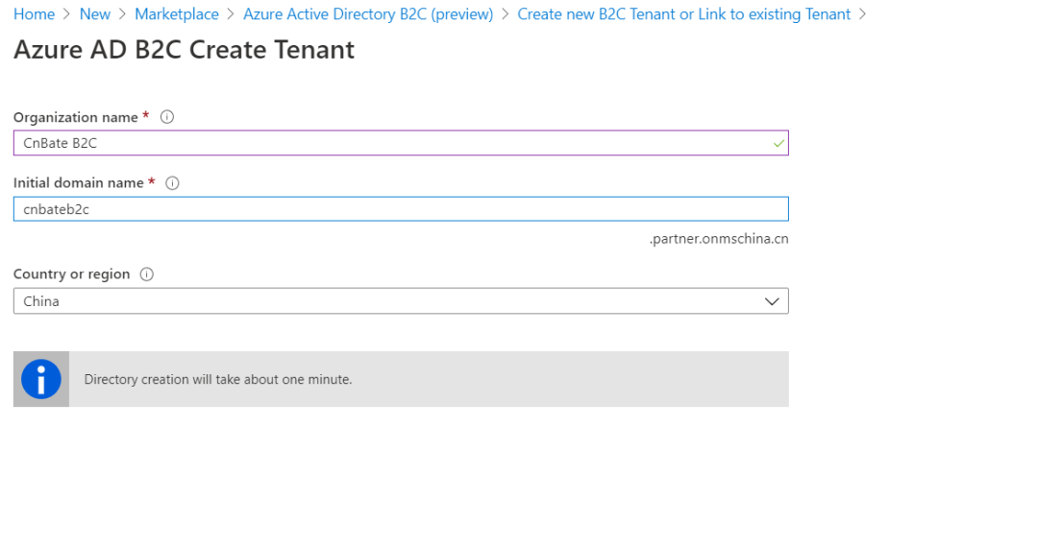1038x545 pixels.
Task: Click the info icon beside Initial domain name
Action: (x=173, y=183)
